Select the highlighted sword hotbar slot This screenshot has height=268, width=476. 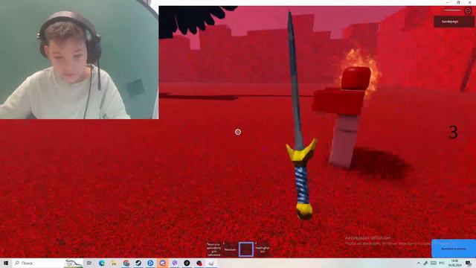pyautogui.click(x=246, y=249)
